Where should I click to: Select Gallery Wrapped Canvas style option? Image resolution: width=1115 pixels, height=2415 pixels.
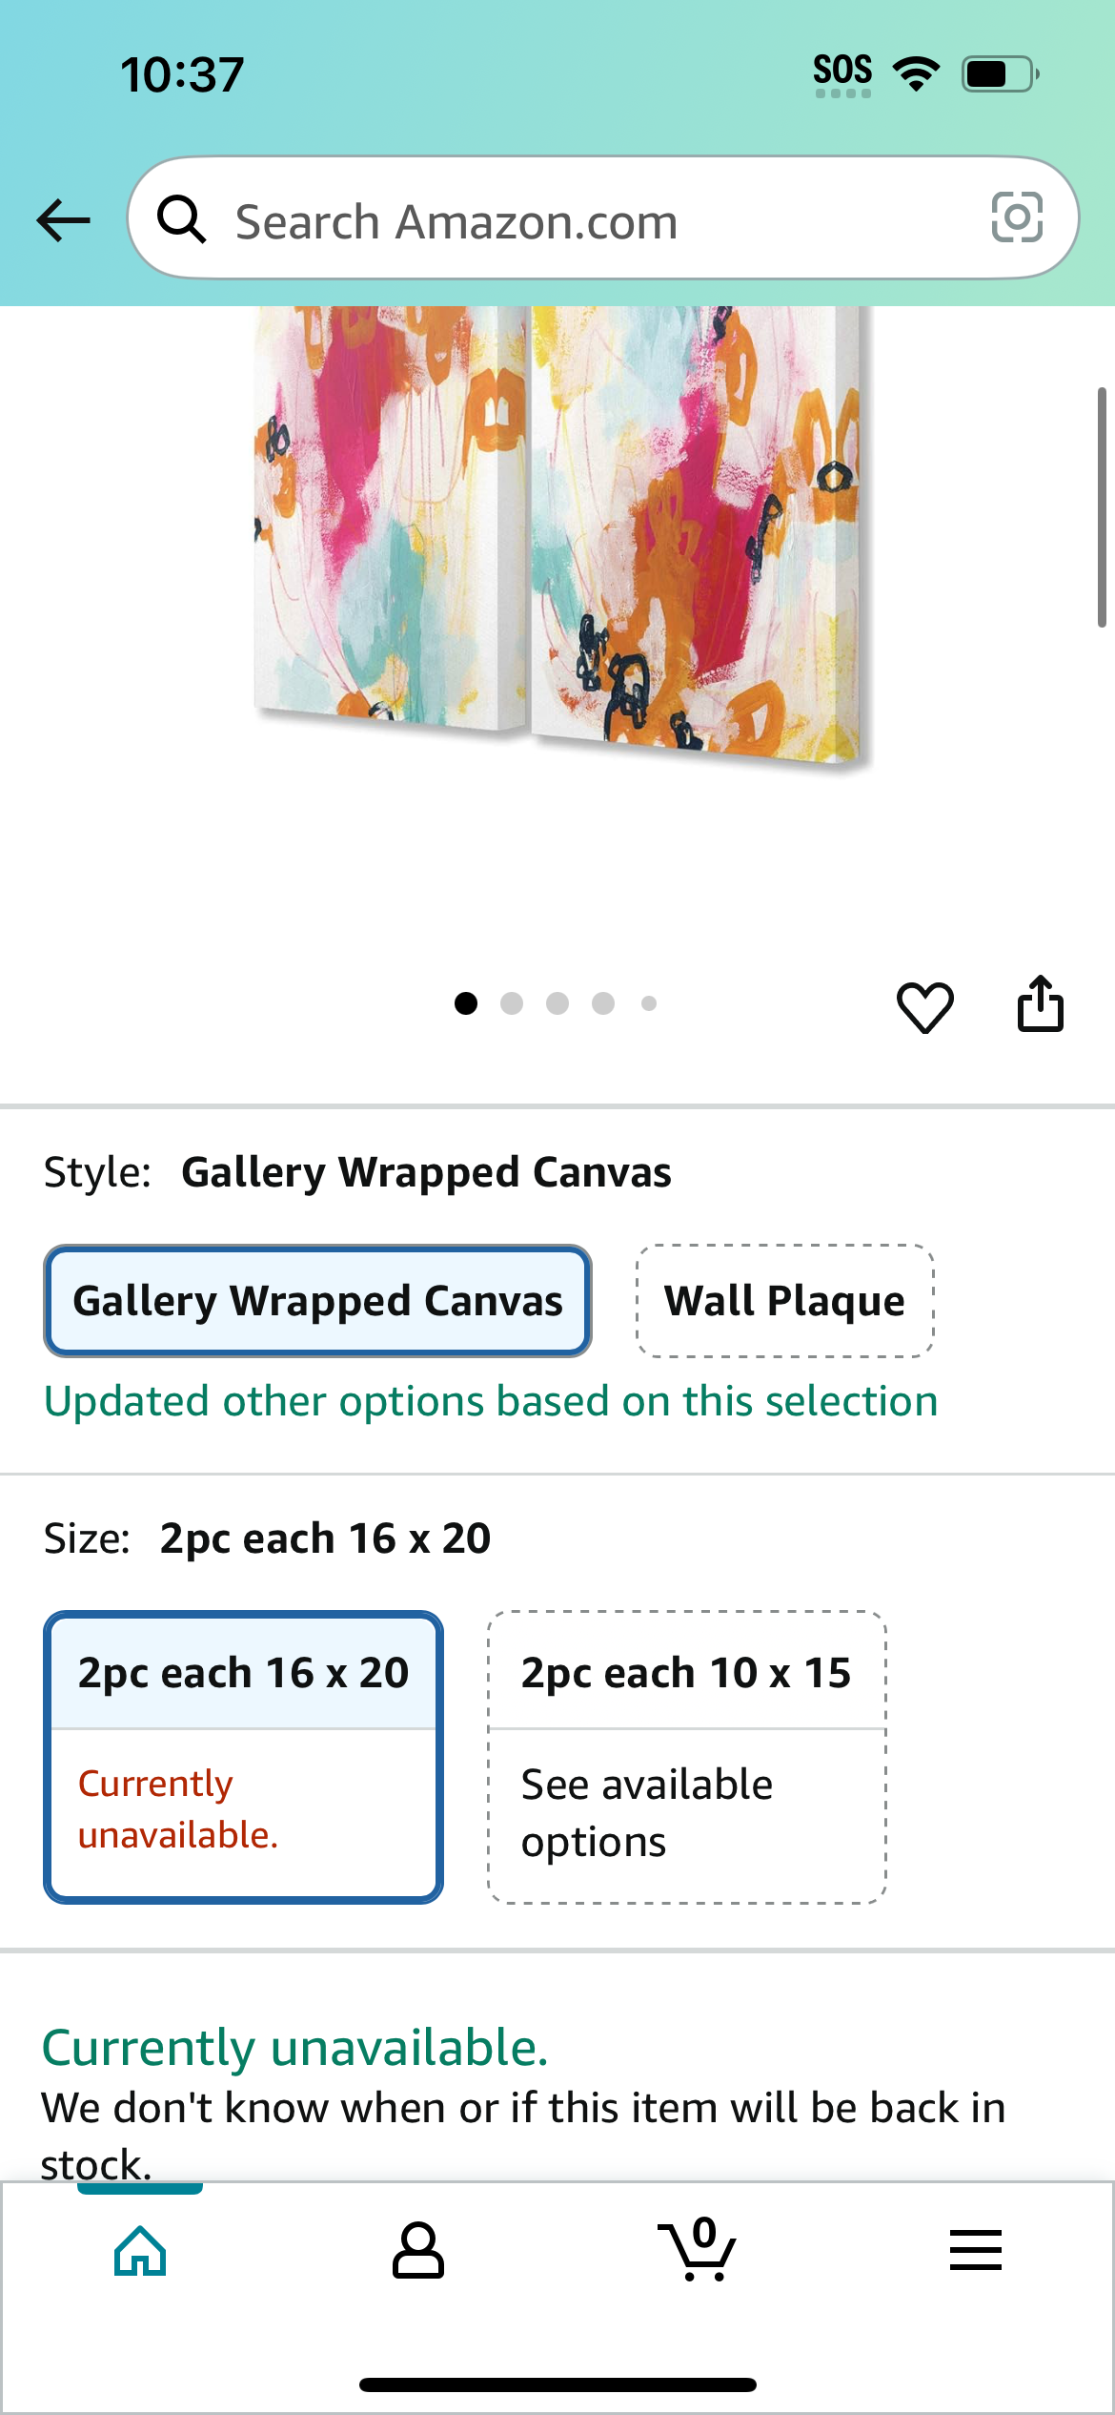pos(317,1301)
